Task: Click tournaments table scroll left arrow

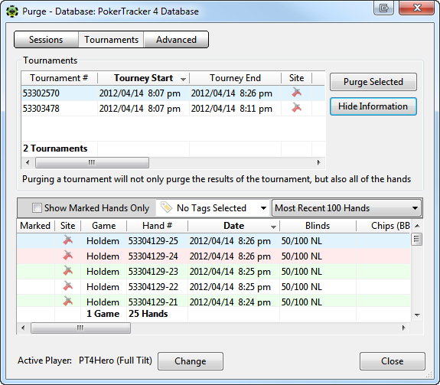Action: click(x=28, y=162)
